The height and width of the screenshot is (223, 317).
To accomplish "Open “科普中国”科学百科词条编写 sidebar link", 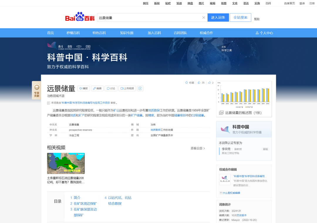I will coord(250,176).
